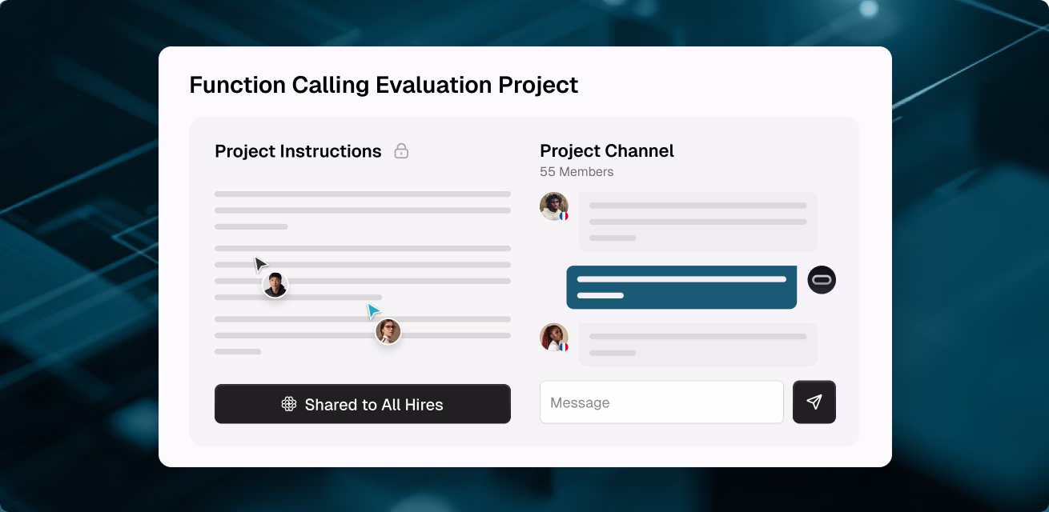Select the bottom chat member's avatar
1049x512 pixels.
[x=553, y=338]
